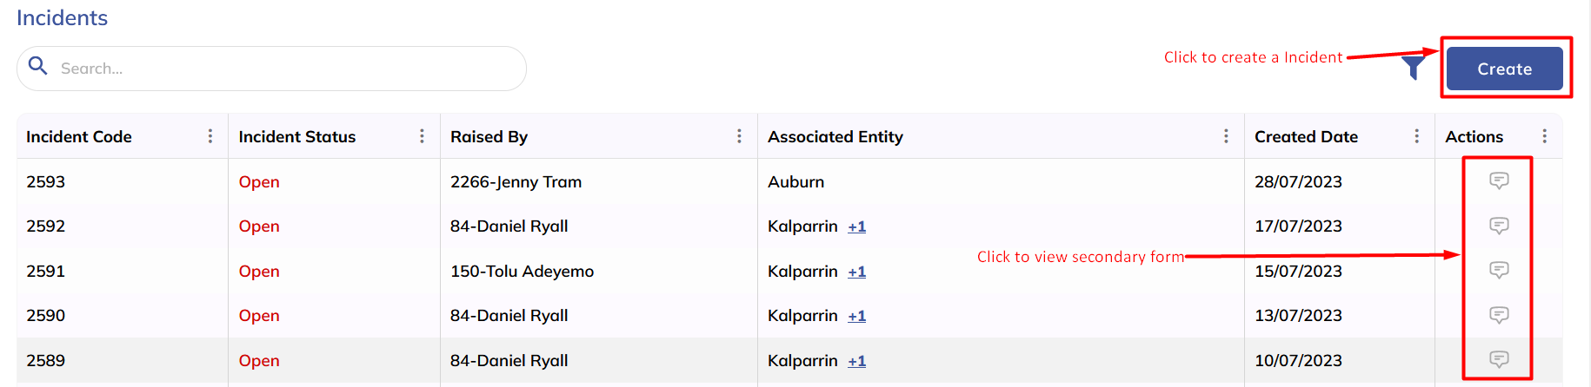Sort by Incident Code column header
The image size is (1591, 387).
[x=79, y=136]
